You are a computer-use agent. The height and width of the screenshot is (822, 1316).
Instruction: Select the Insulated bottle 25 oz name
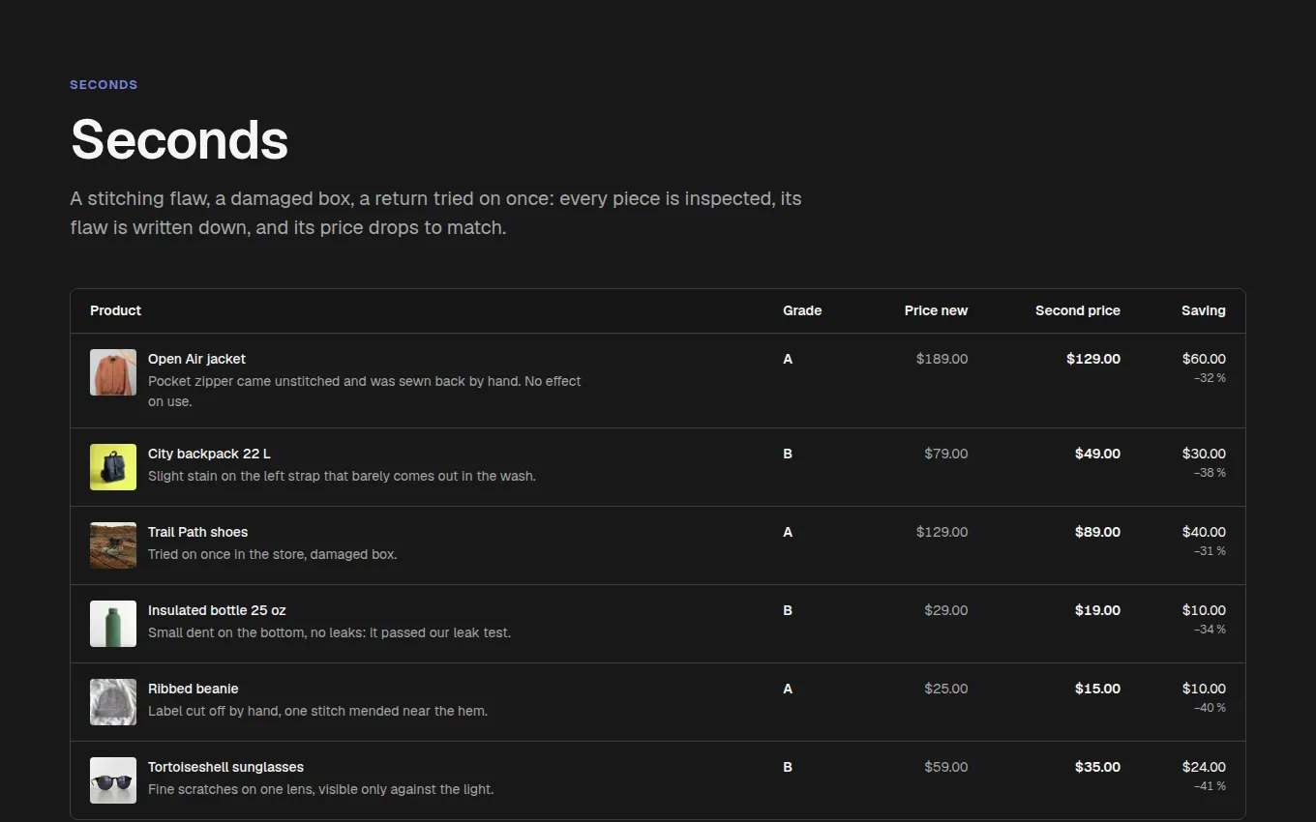(x=217, y=610)
